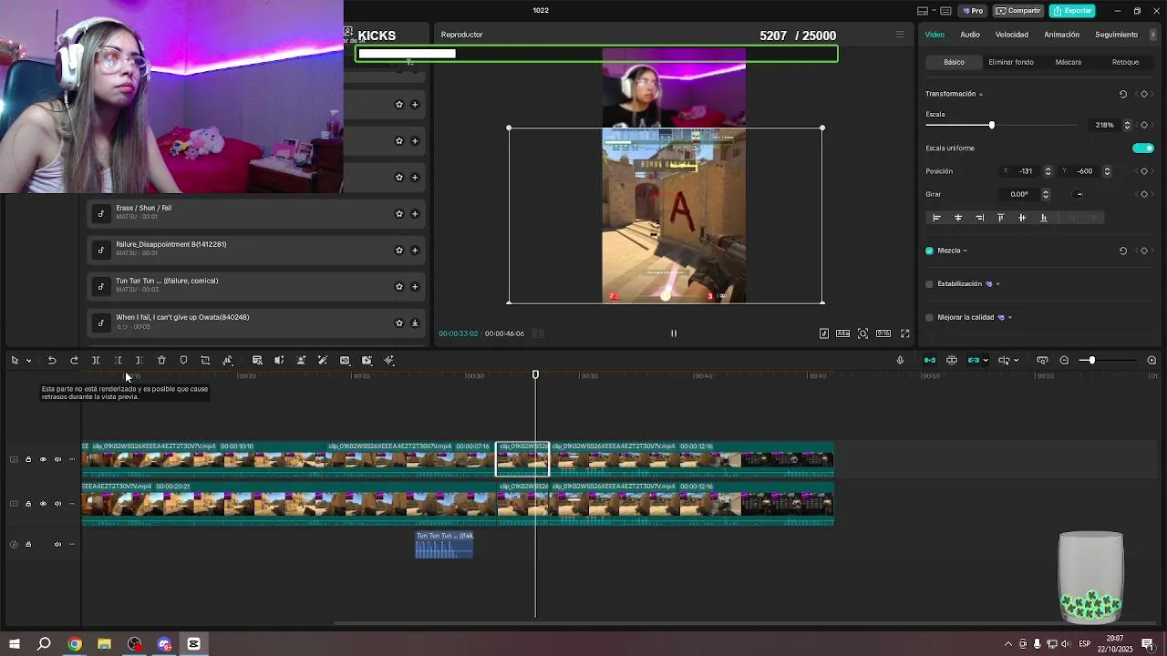Reset the Mezcla settings
This screenshot has width=1167, height=656.
point(1123,251)
